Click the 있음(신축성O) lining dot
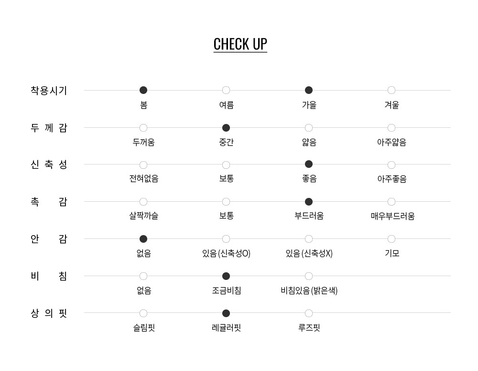Screen dimensions: 478x371 pos(226,239)
